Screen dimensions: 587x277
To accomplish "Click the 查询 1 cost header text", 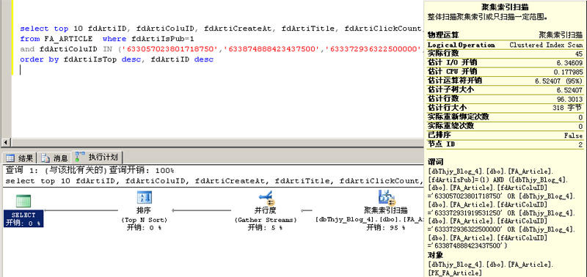I will 90,171.
